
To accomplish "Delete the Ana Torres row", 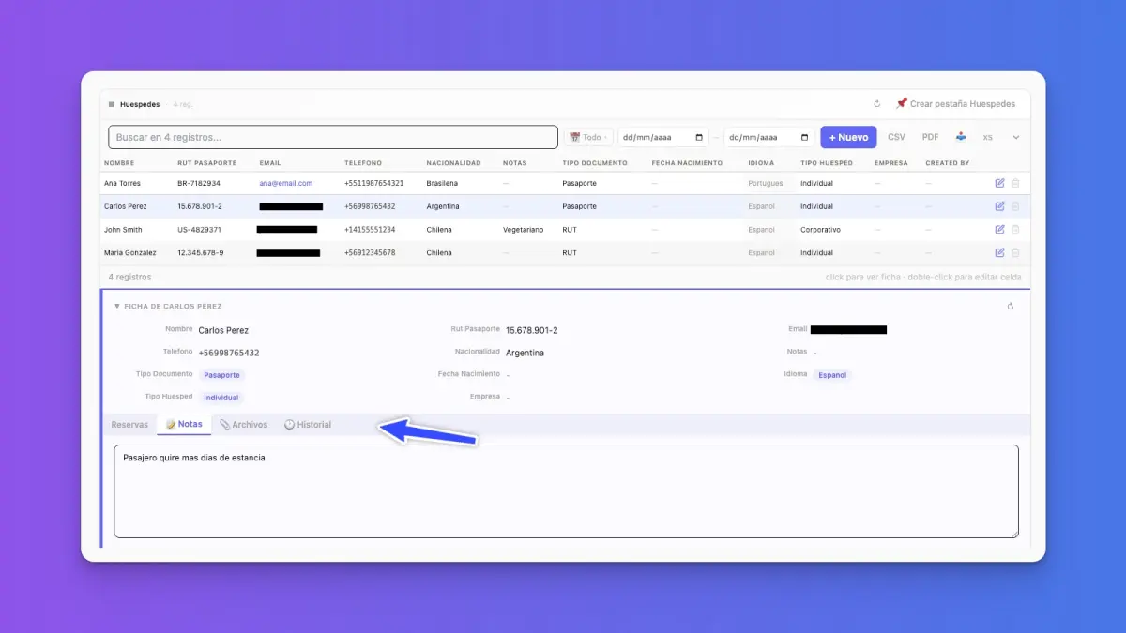I will point(1015,183).
